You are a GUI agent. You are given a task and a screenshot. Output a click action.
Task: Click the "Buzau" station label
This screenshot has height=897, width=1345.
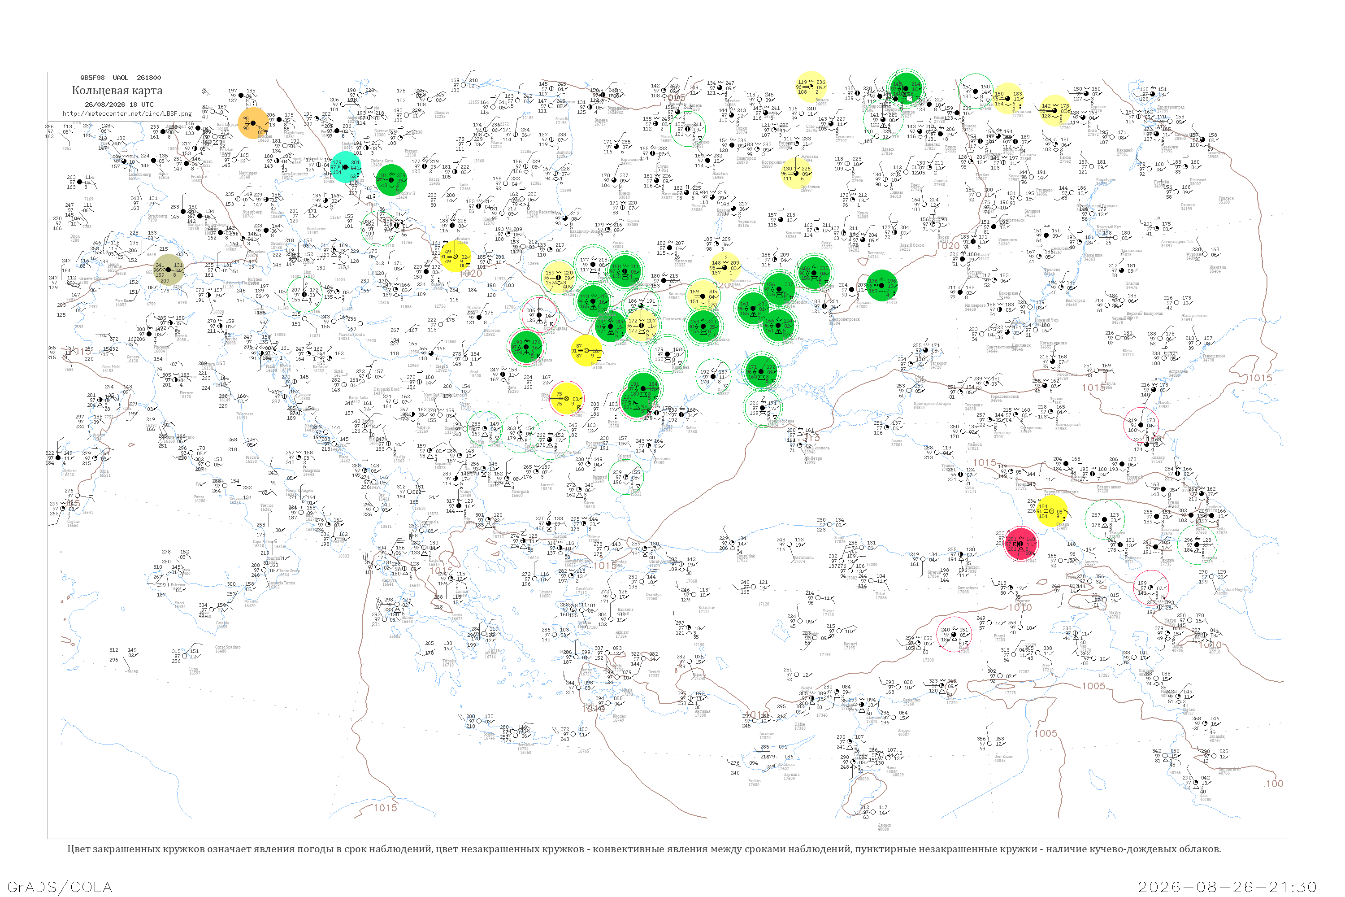tap(613, 422)
